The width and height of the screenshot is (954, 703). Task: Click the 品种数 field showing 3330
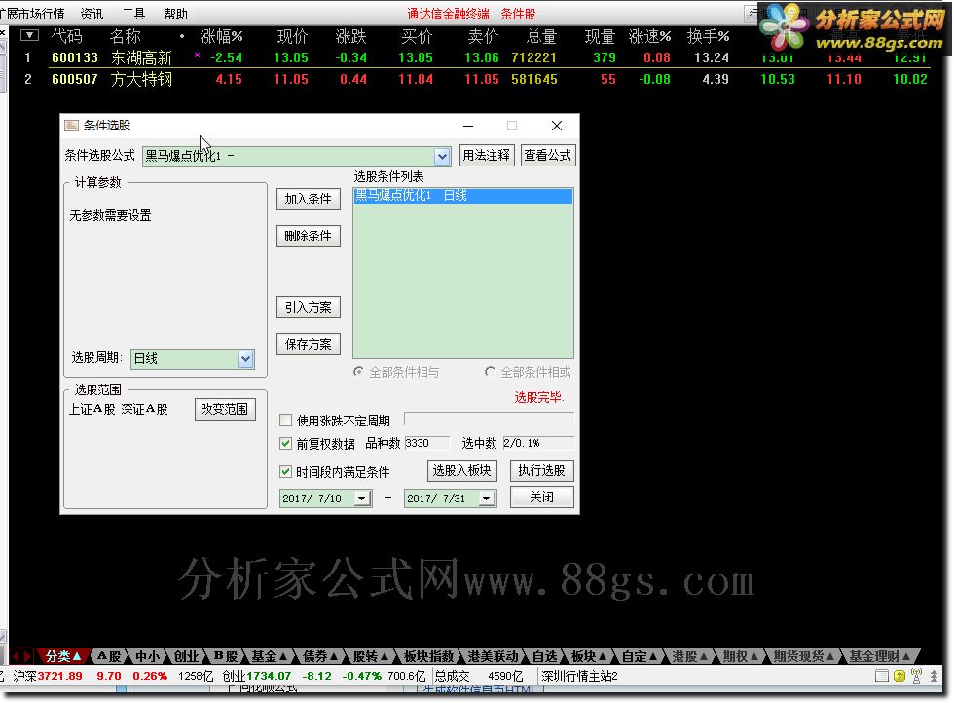427,443
